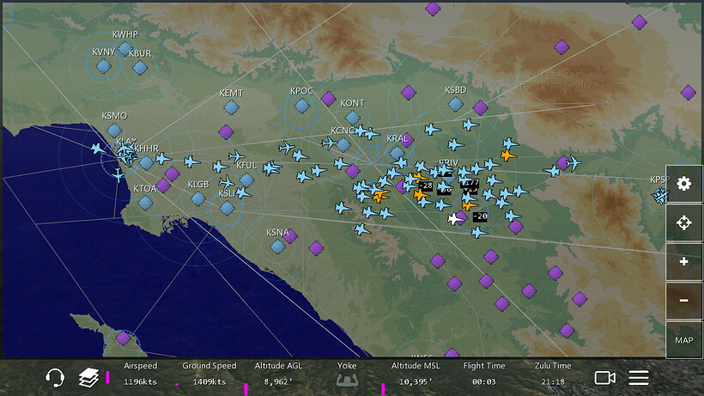Select the KSNA airport marker
Image resolution: width=704 pixels, height=396 pixels.
pos(277,246)
